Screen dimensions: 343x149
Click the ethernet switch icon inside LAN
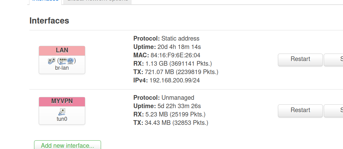63,60
